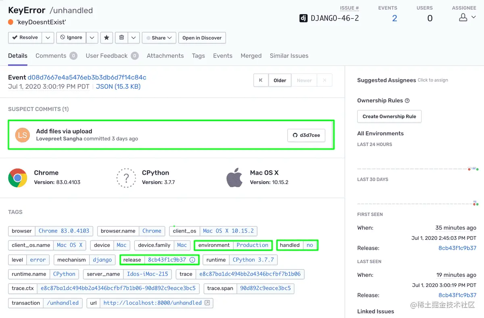Open external link icon beside url tag
Viewport: 484px width, 318px height.
tap(207, 303)
